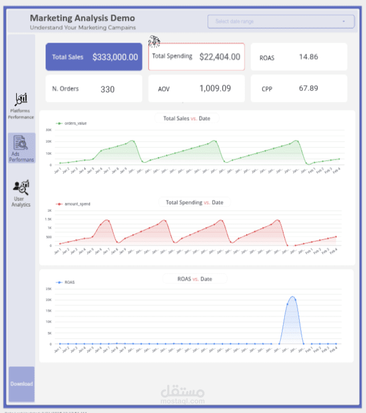Switch to Platforms Performance page label
Image resolution: width=366 pixels, height=413 pixels.
coord(21,114)
